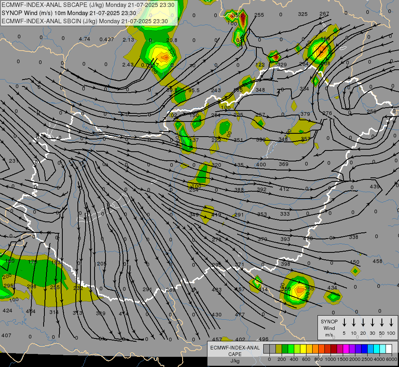Click the map value '369'
399x367 pixels.
tap(284, 164)
